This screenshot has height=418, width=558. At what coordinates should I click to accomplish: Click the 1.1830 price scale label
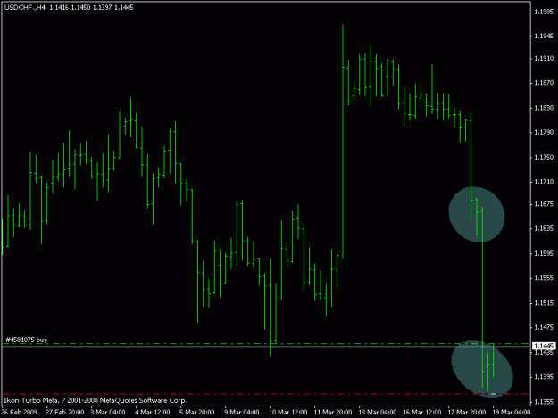(544, 108)
